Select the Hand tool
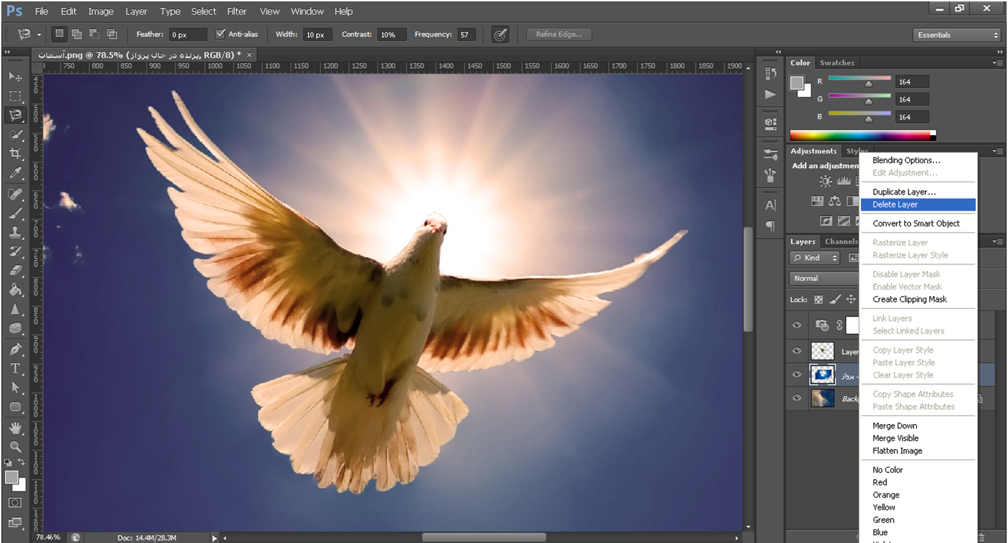Image resolution: width=1008 pixels, height=543 pixels. (x=16, y=428)
